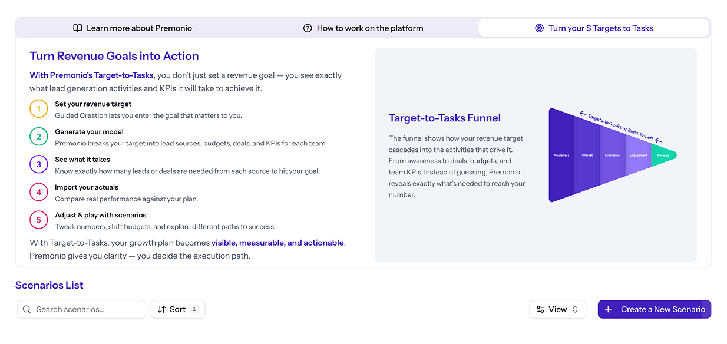
Task: Click the step 5 circle icon
Action: [x=39, y=220]
